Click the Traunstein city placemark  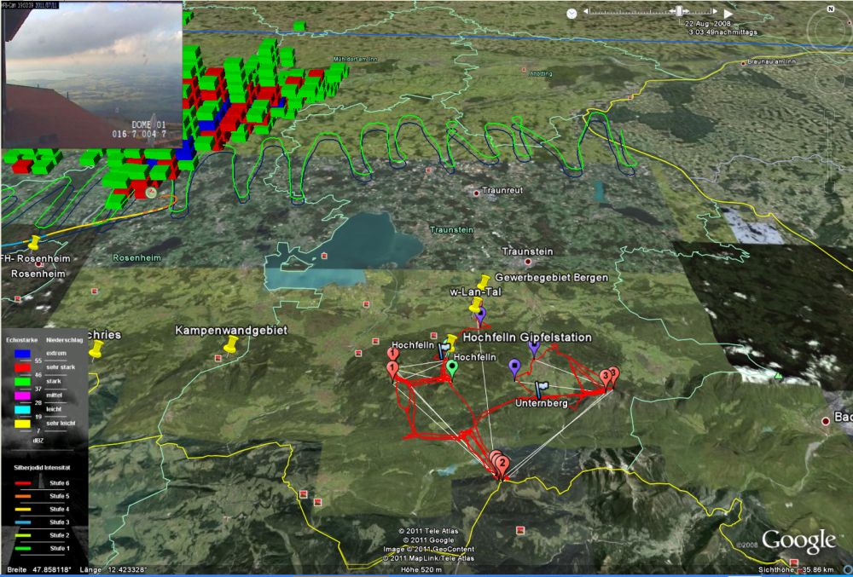tap(505, 261)
